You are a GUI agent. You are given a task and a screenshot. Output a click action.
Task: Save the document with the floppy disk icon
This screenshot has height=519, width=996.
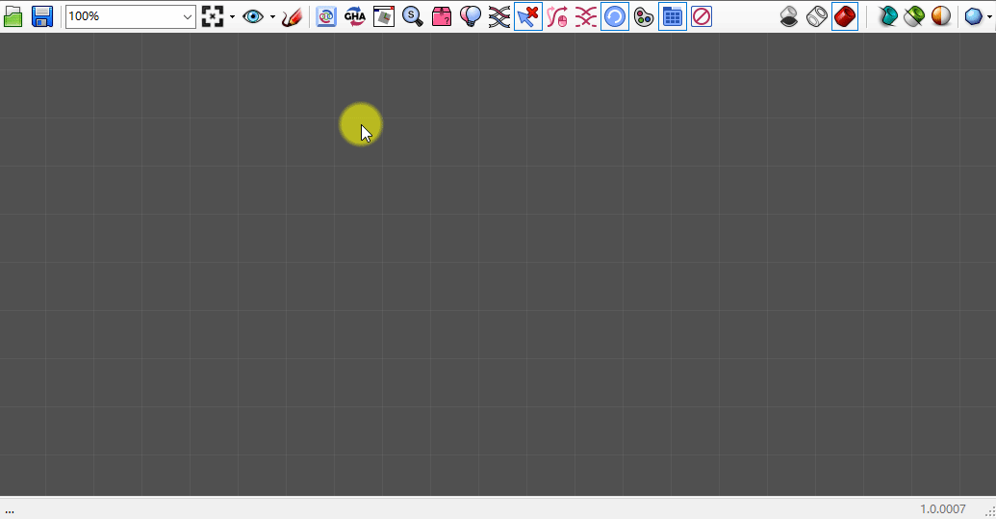click(x=42, y=16)
